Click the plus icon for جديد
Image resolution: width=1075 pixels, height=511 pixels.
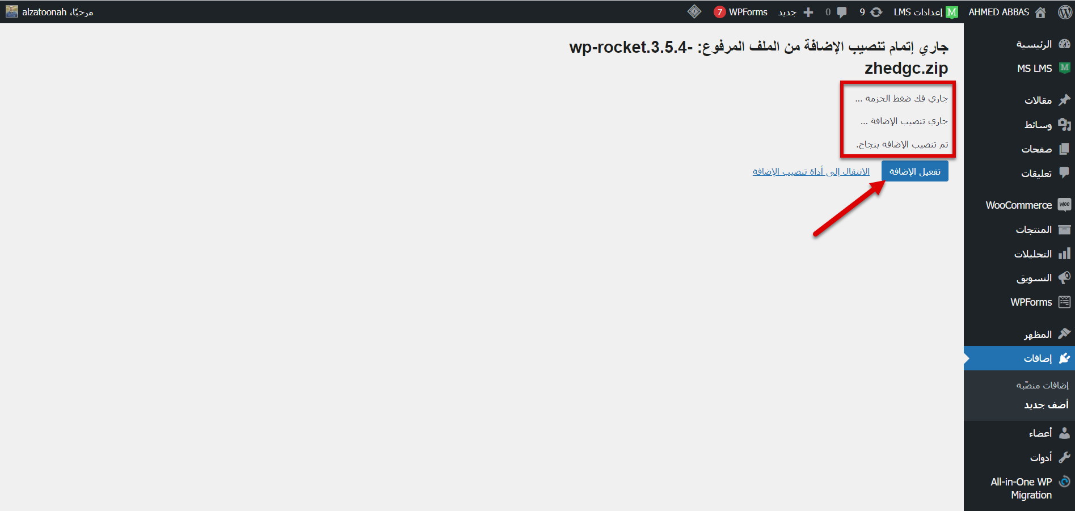pyautogui.click(x=808, y=12)
